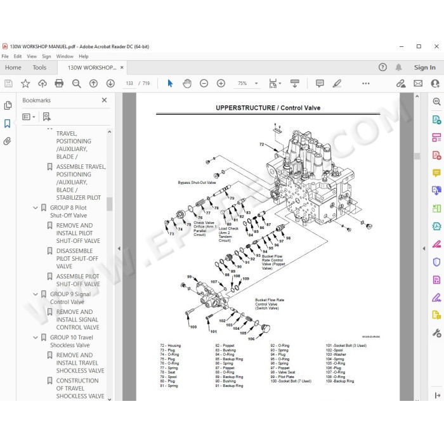Image resolution: width=444 pixels, height=444 pixels.
Task: Open search magnifier in right sidebar
Action: pos(436,101)
